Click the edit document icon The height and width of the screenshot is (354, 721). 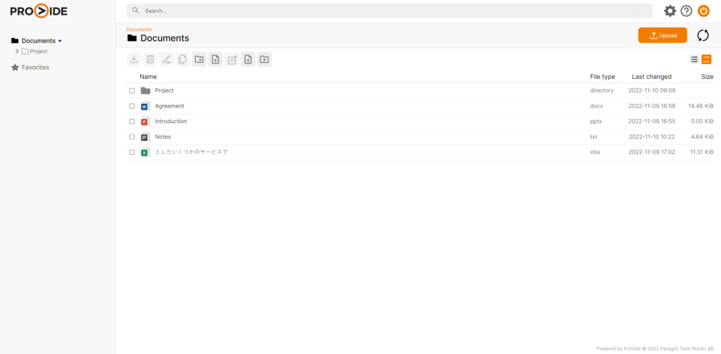(x=232, y=59)
